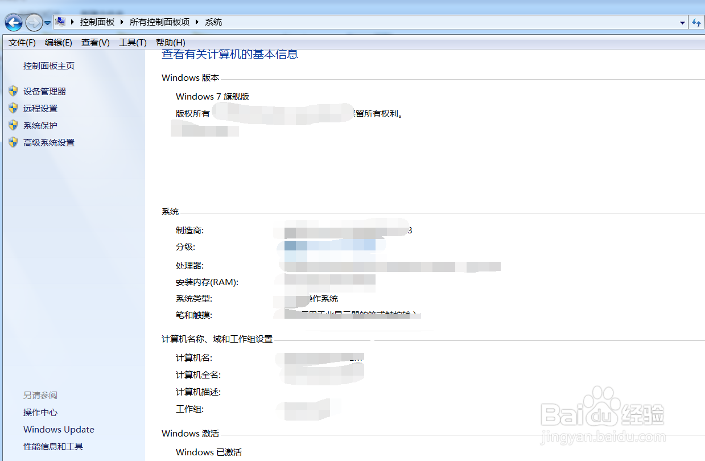Click the refresh button beside address bar

tap(696, 23)
